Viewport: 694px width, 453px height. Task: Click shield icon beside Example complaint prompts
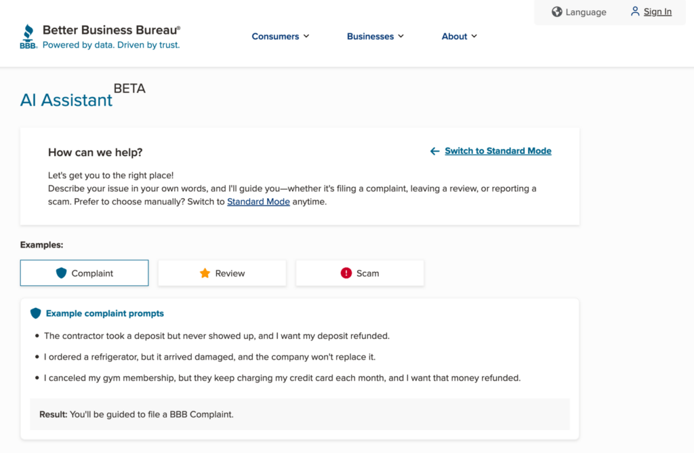coord(36,313)
